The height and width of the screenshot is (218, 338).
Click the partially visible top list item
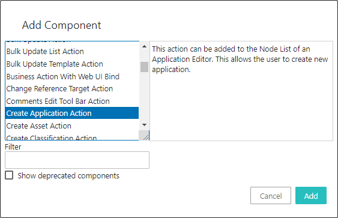(72, 43)
